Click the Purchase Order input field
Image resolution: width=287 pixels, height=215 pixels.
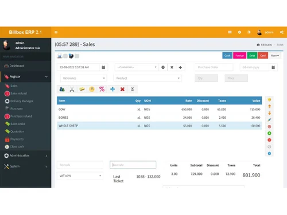(214, 67)
